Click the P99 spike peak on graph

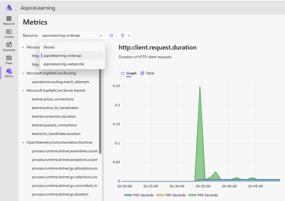tap(200, 86)
